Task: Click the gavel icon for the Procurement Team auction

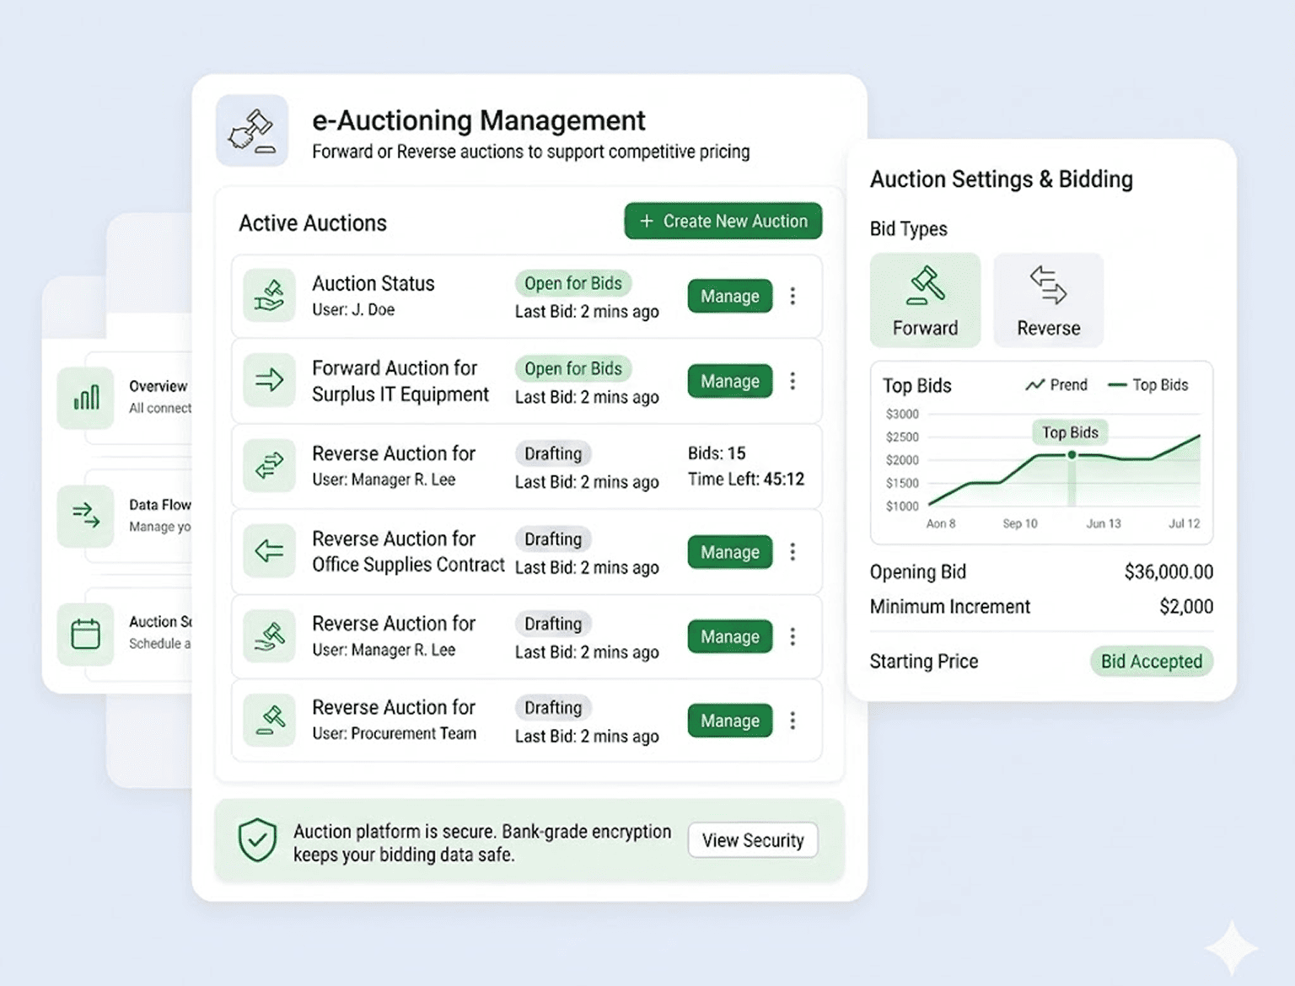Action: 269,720
